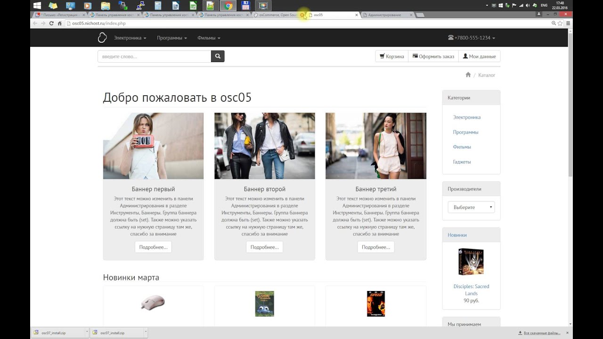603x339 pixels.
Task: Open second osc07_install.zip download arrow menu
Action: coord(146,332)
